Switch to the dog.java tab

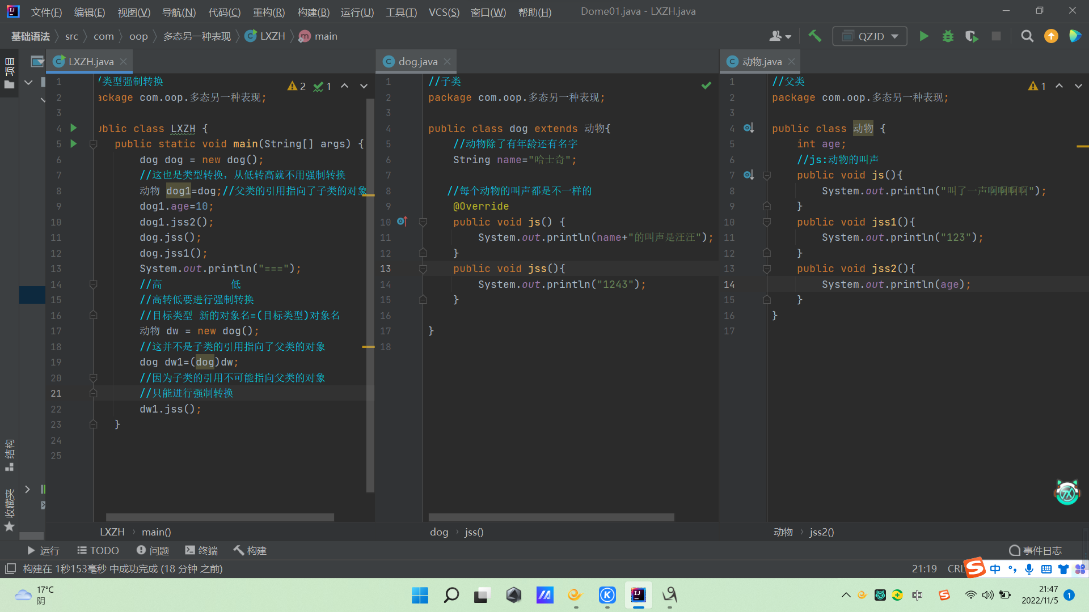(x=417, y=61)
